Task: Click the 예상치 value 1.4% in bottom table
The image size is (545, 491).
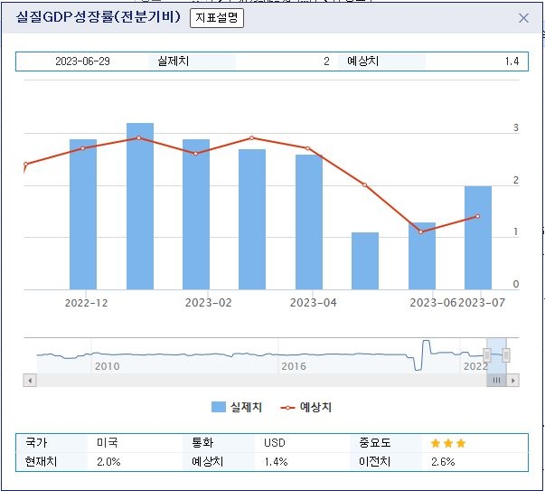Action: [x=276, y=462]
